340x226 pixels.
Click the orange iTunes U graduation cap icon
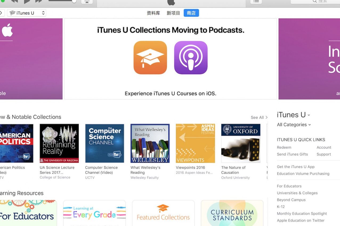coord(150,58)
